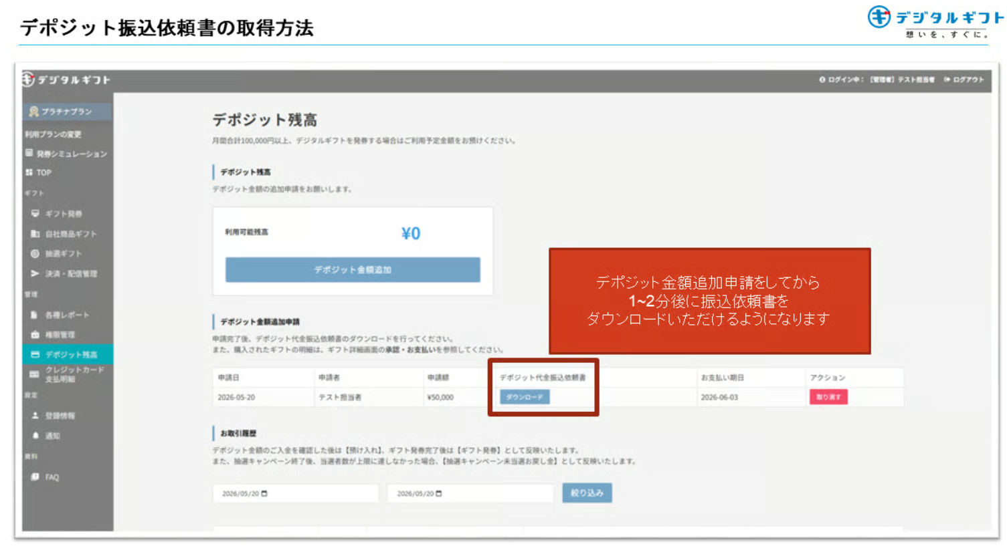Viewport: 1007px width, 546px height.
Task: Open ギフト発券 via its sidebar icon
Action: coord(35,214)
